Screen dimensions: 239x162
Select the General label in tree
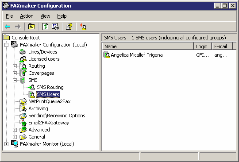37,137
